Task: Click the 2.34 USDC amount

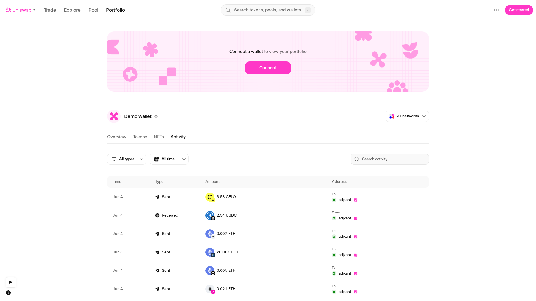Action: point(227,215)
